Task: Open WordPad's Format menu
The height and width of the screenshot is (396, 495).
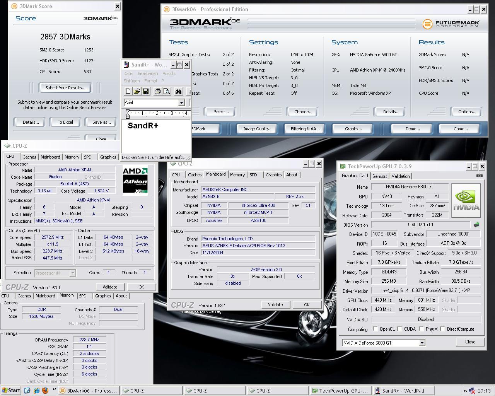Action: click(x=151, y=81)
